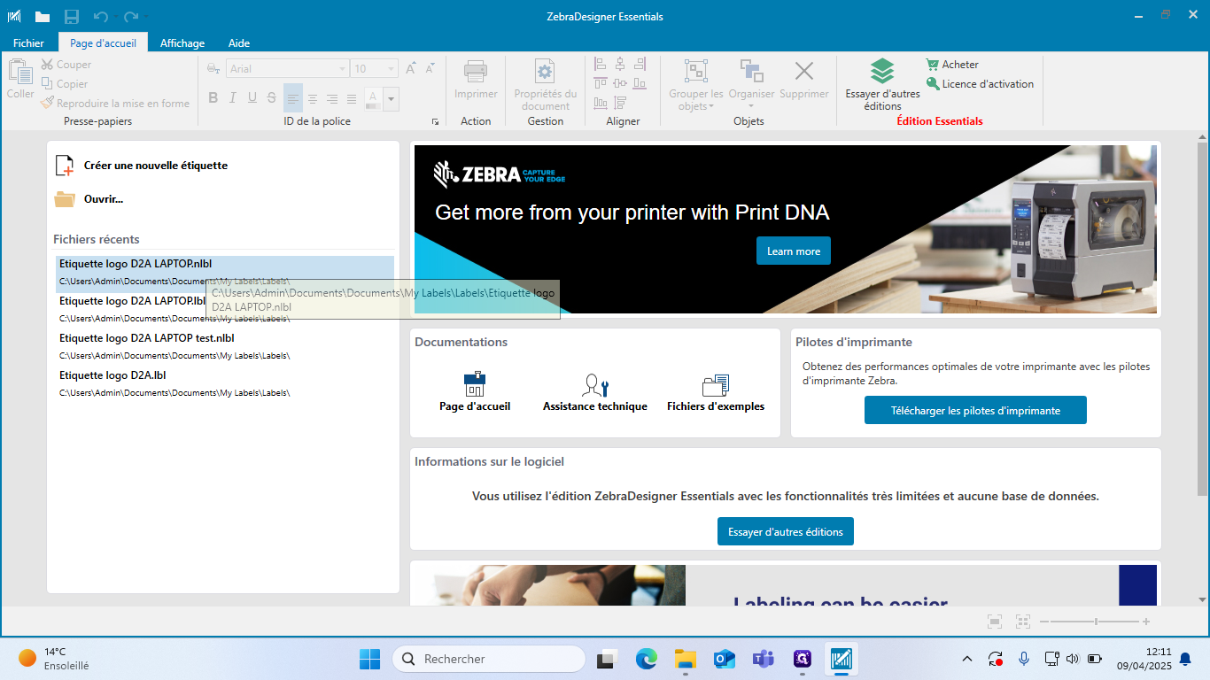This screenshot has width=1210, height=680.
Task: Select align text left
Action: pyautogui.click(x=293, y=98)
